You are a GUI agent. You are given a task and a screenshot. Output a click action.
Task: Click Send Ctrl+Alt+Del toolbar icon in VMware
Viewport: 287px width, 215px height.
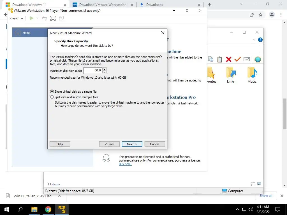point(45,18)
